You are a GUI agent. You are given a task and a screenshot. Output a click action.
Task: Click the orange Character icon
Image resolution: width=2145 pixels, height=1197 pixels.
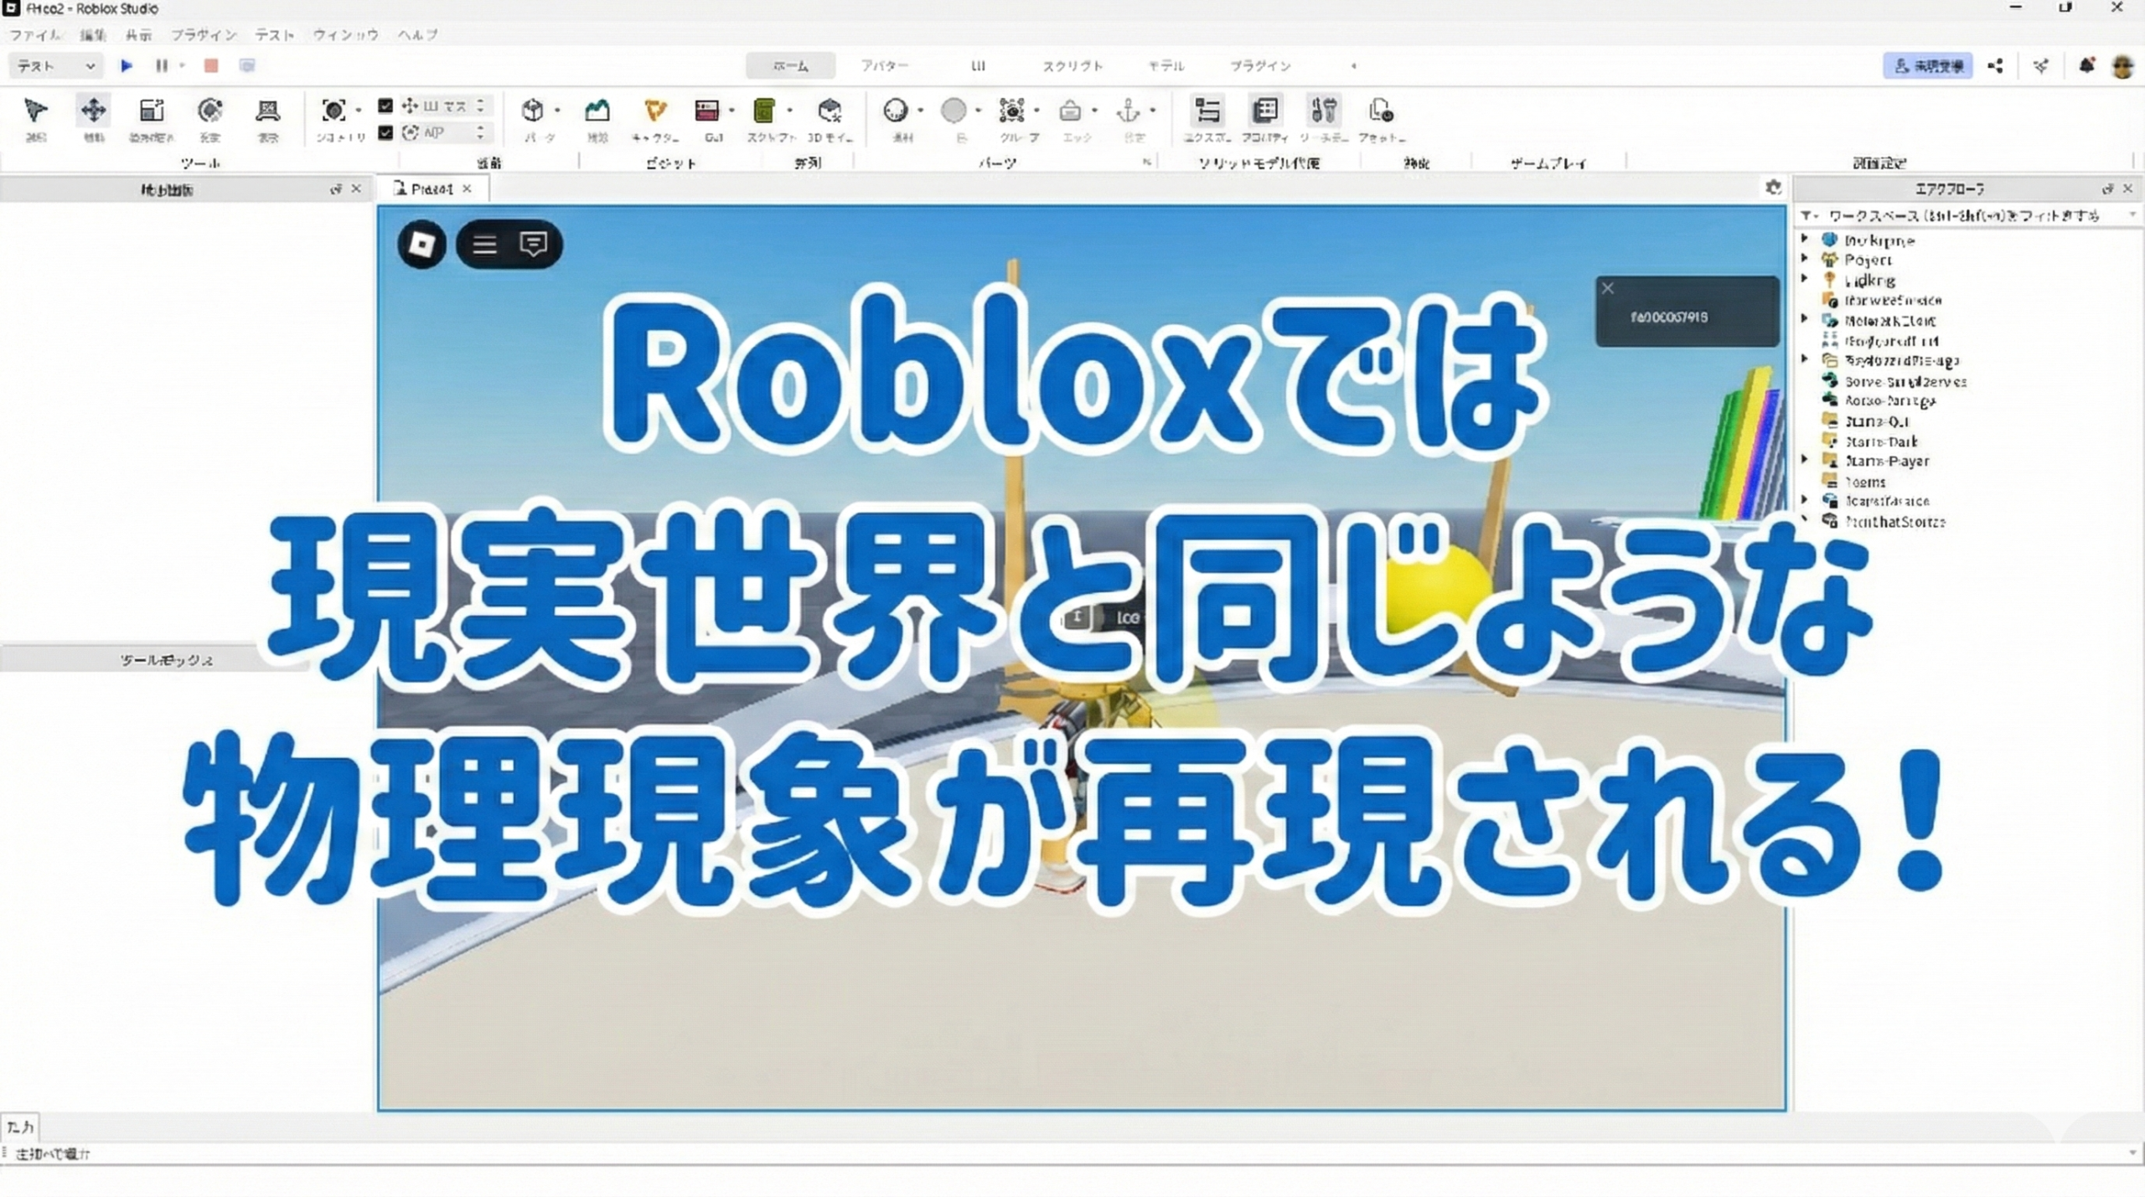click(x=655, y=111)
